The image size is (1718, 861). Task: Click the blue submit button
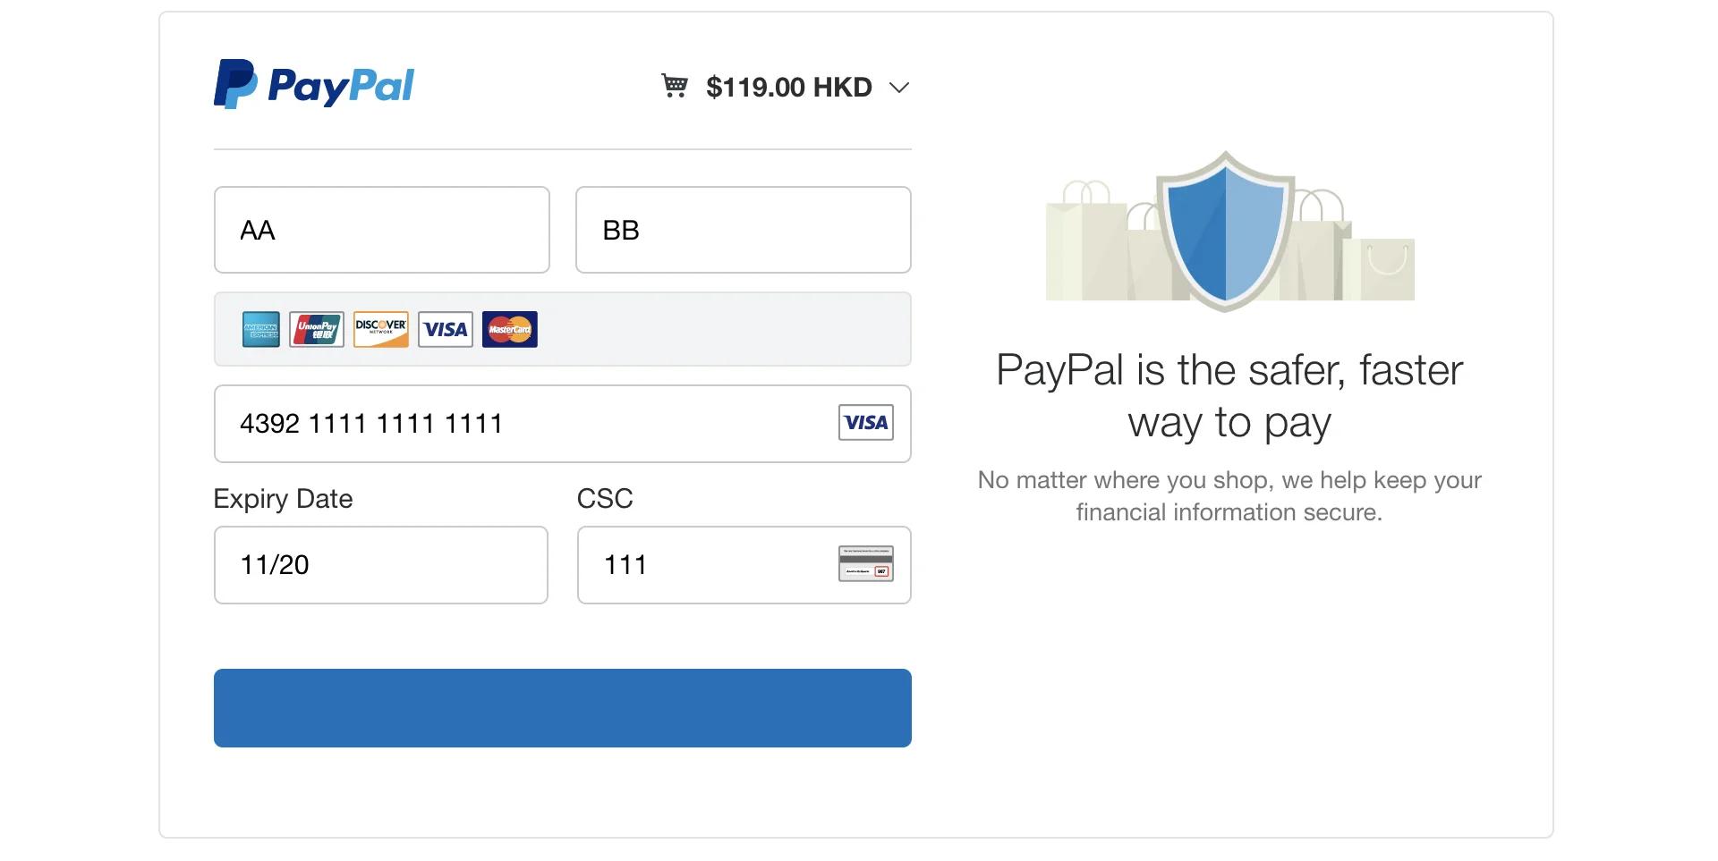tap(563, 708)
